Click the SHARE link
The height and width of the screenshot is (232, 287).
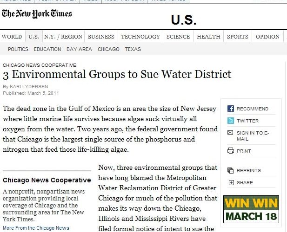245,182
